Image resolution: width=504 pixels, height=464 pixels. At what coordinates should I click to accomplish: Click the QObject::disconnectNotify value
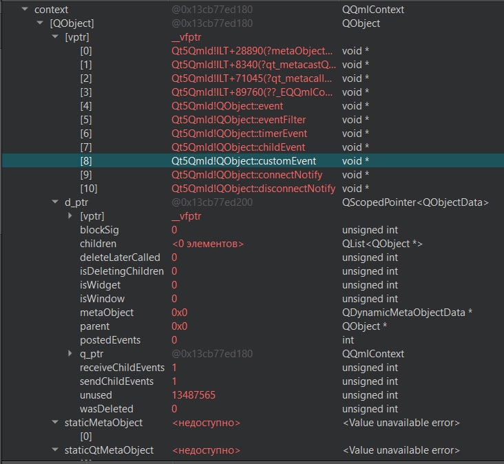253,189
